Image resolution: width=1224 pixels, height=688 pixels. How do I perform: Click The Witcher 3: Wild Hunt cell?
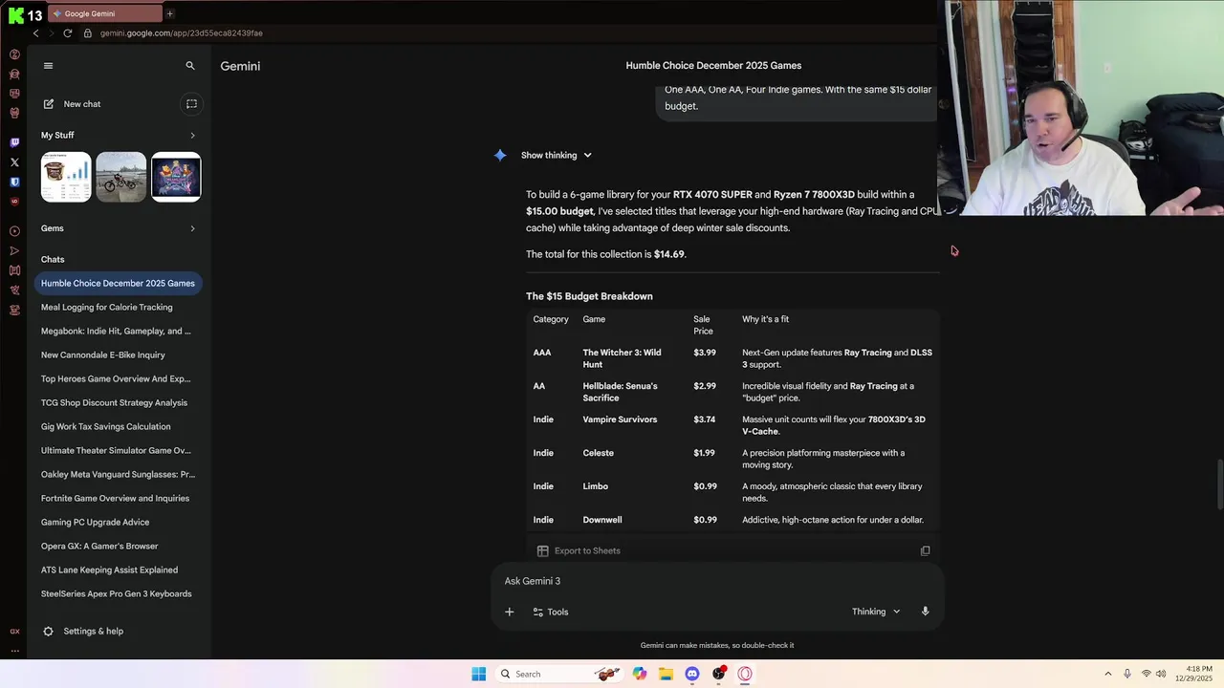pyautogui.click(x=622, y=358)
